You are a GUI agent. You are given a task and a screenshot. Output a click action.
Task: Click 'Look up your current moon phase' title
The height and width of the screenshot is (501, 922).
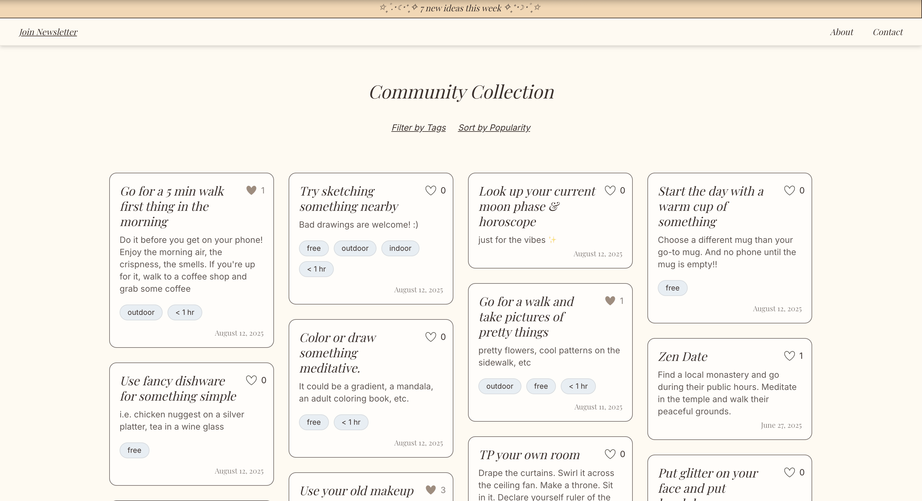[537, 206]
